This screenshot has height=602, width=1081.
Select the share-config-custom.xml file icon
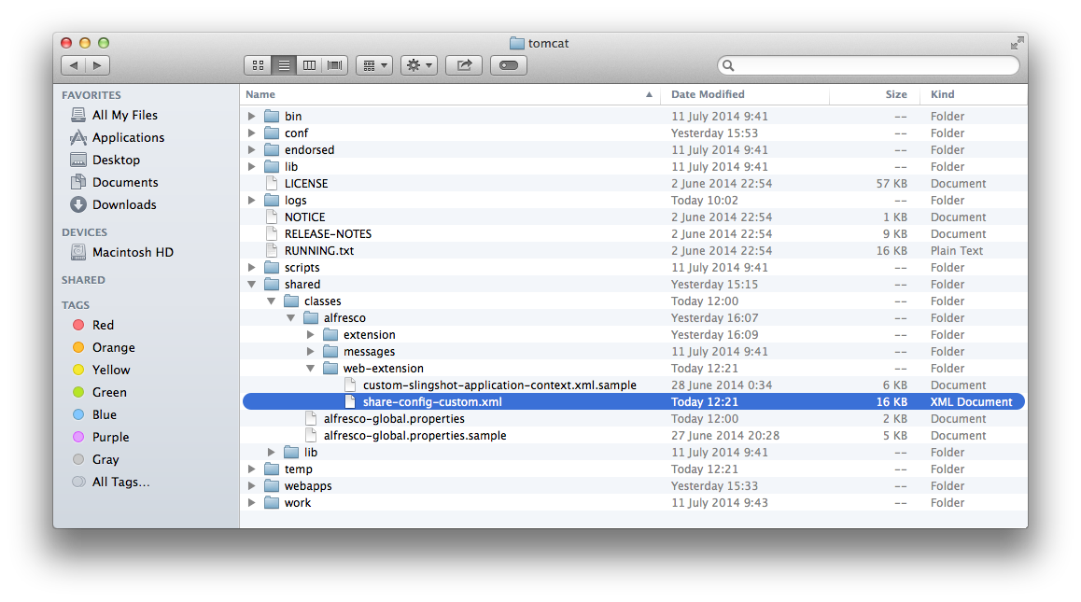coord(350,402)
